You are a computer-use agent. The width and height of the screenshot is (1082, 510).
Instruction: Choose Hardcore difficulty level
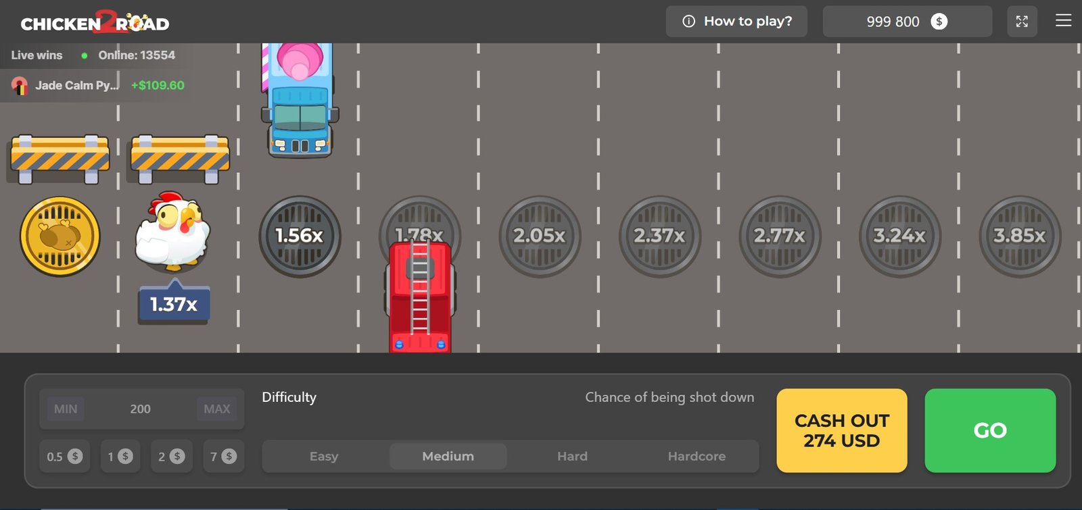click(697, 457)
